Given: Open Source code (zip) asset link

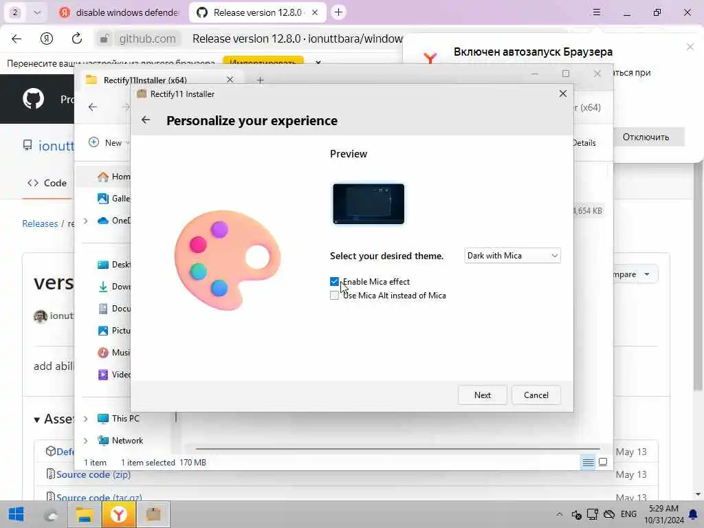Looking at the screenshot, I should coord(93,474).
